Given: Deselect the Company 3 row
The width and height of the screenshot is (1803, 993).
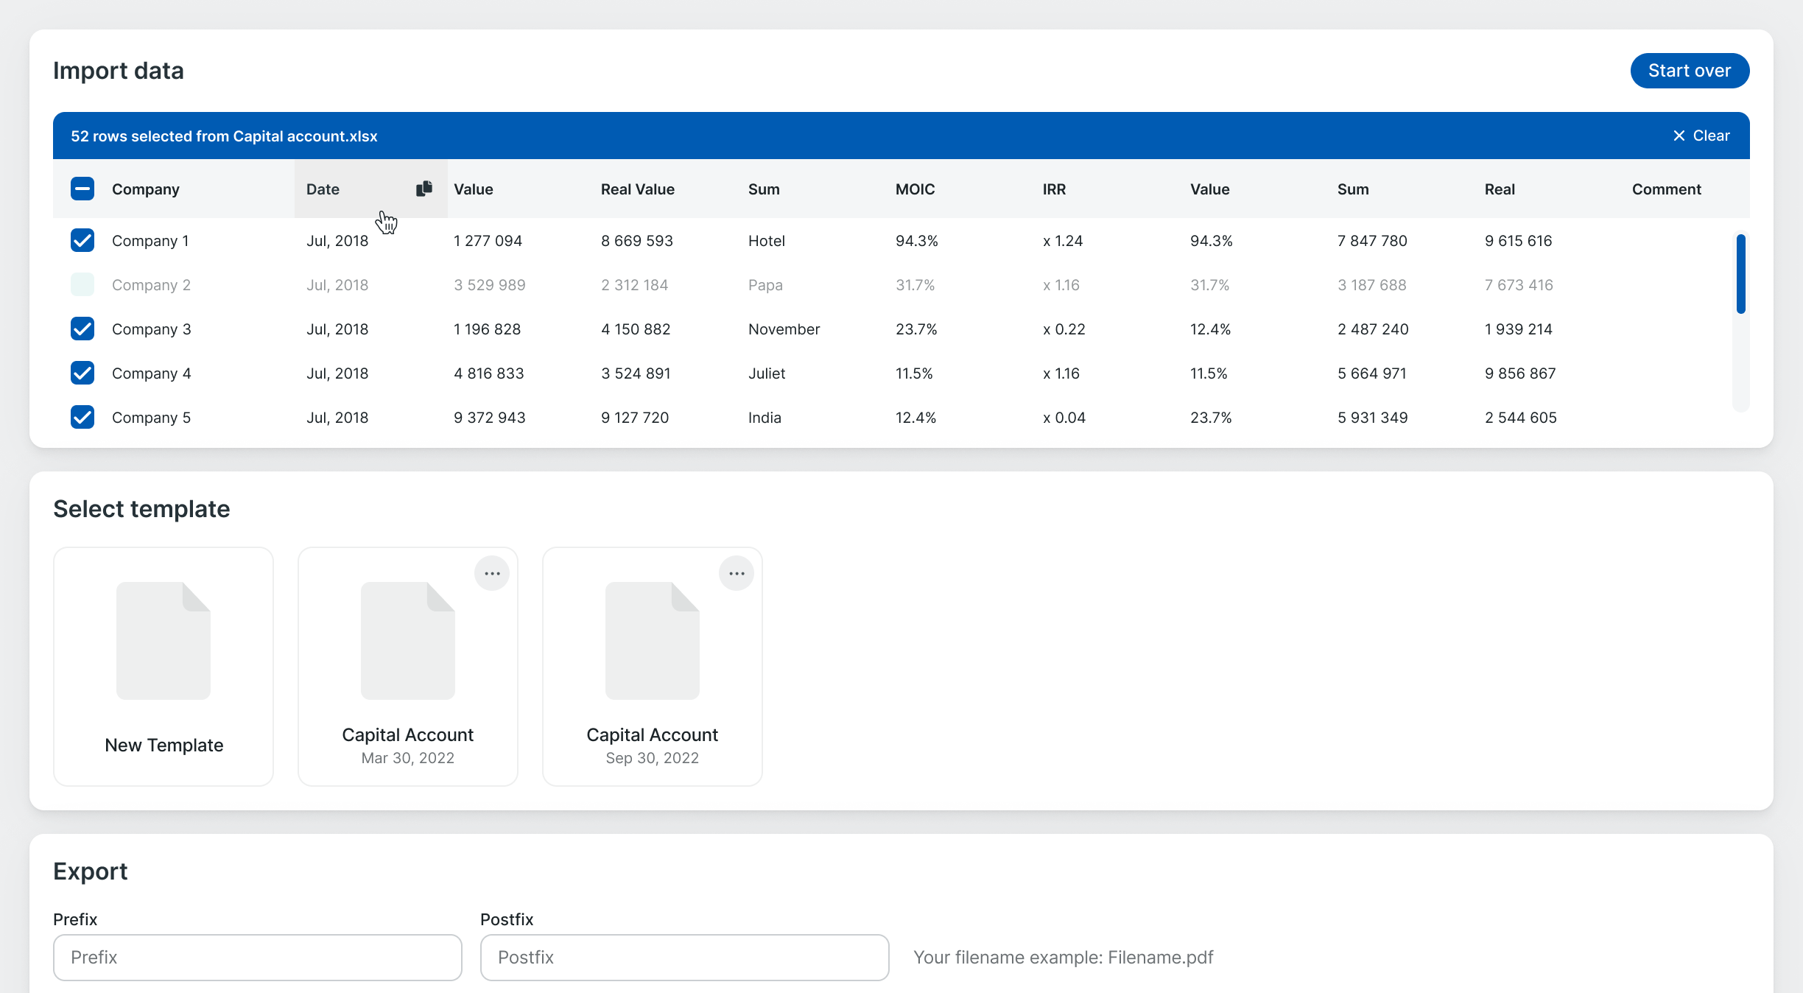Looking at the screenshot, I should [82, 329].
